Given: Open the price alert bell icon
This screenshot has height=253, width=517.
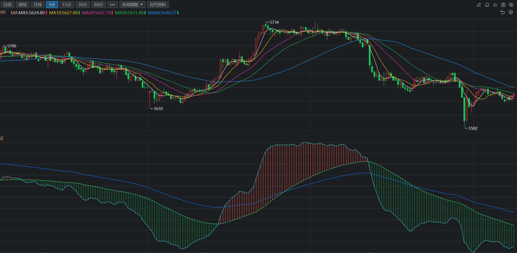Looking at the screenshot, I should (x=487, y=5).
